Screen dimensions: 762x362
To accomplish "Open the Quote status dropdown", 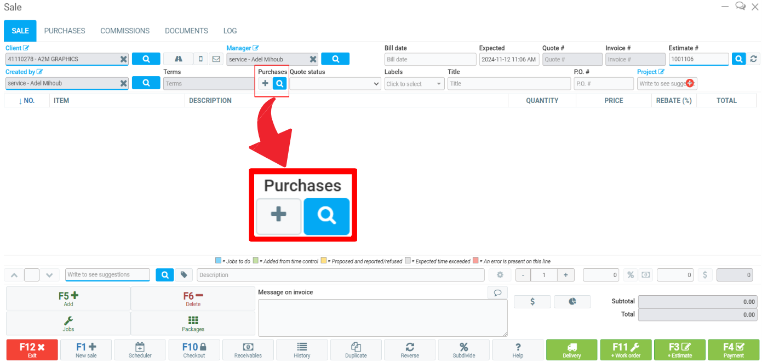I will click(335, 84).
